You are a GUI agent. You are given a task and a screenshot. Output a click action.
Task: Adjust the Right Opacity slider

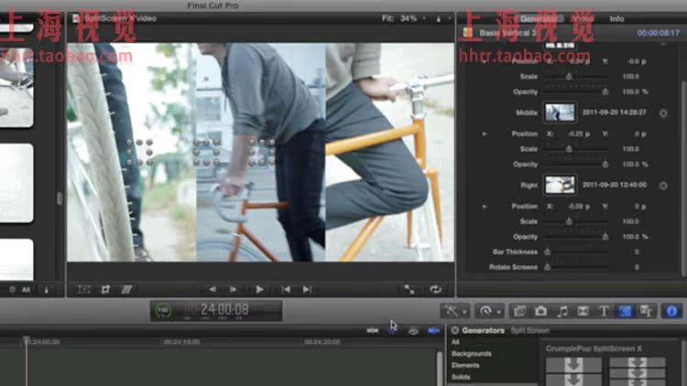[575, 237]
